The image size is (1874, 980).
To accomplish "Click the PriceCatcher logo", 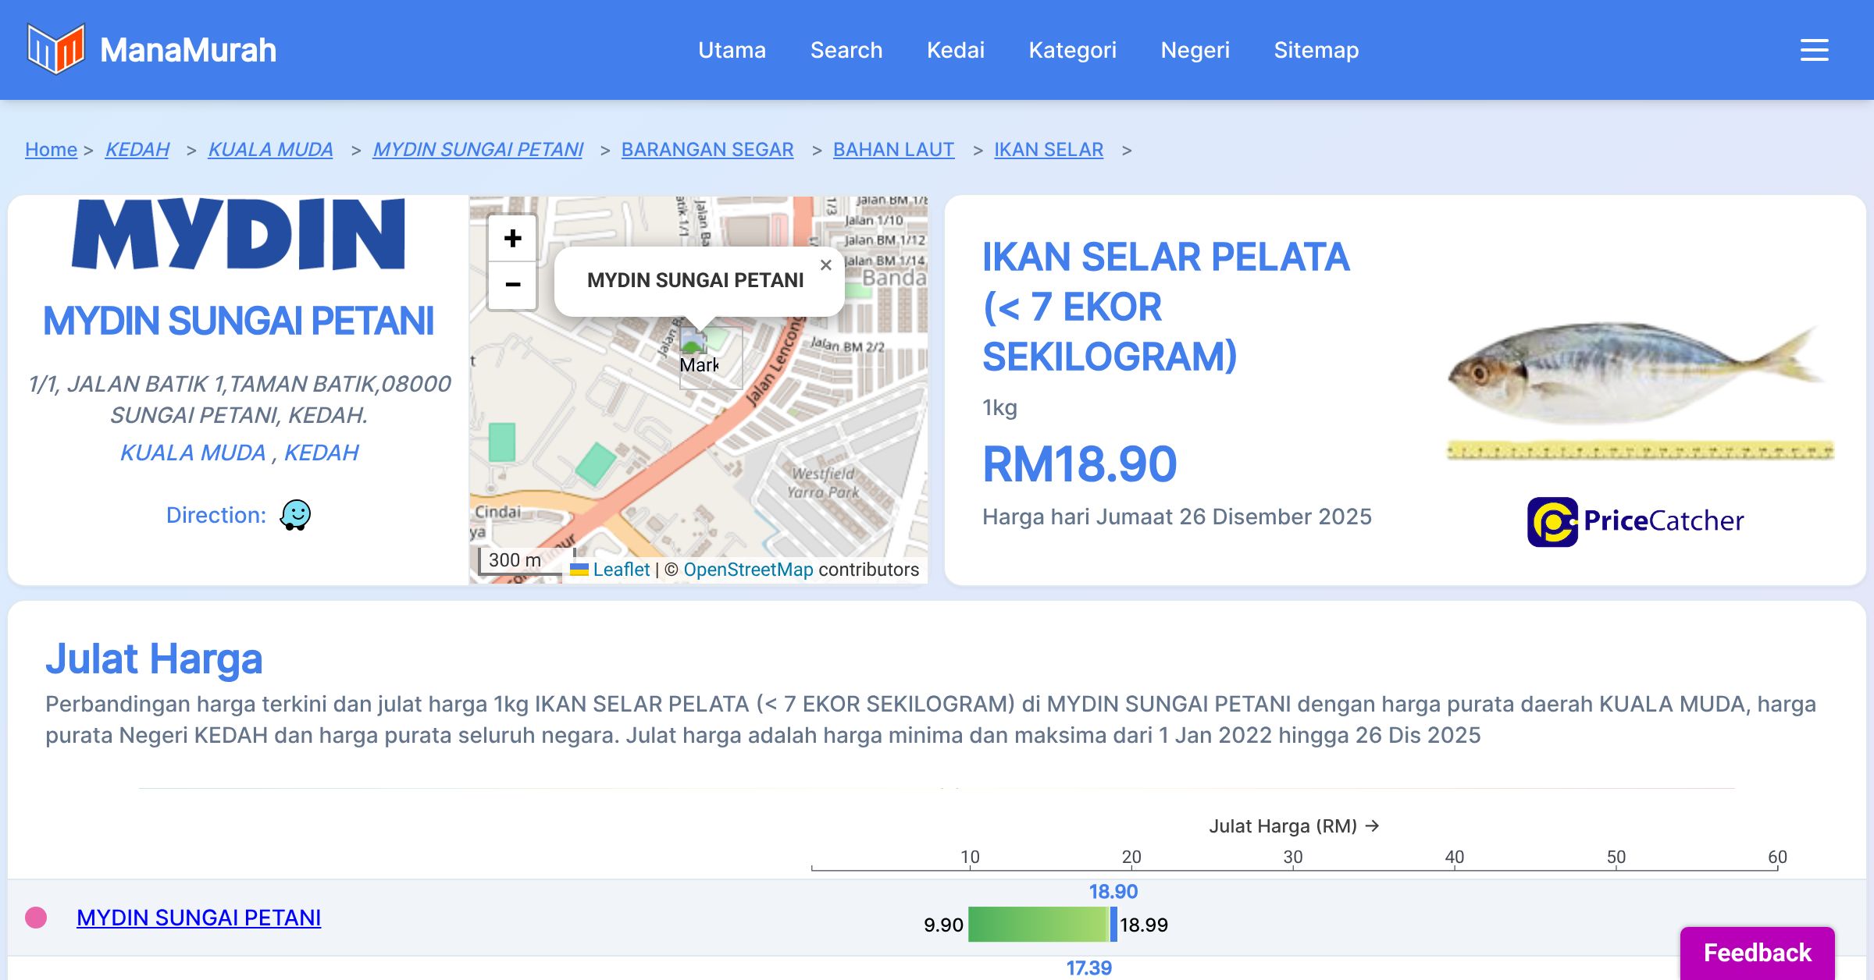I will point(1635,521).
